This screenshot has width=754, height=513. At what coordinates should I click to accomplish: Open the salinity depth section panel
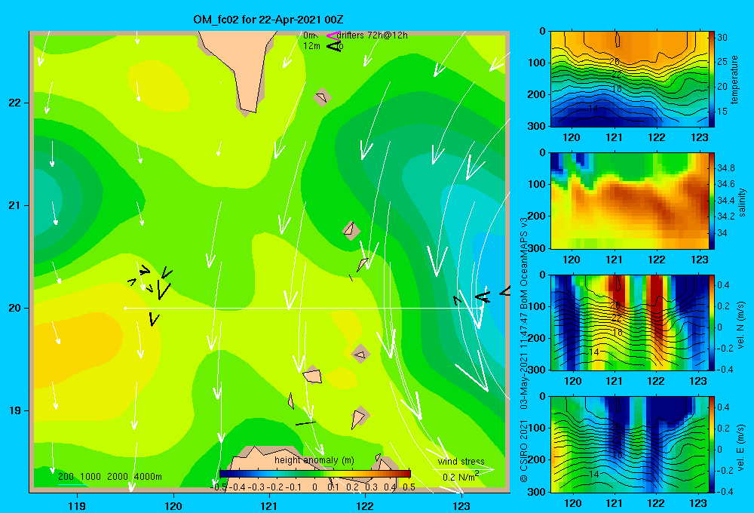click(629, 201)
